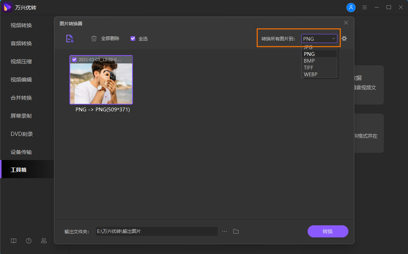Switch to 视频转换 in the sidebar
Viewport: 408px width, 254px height.
tap(21, 25)
